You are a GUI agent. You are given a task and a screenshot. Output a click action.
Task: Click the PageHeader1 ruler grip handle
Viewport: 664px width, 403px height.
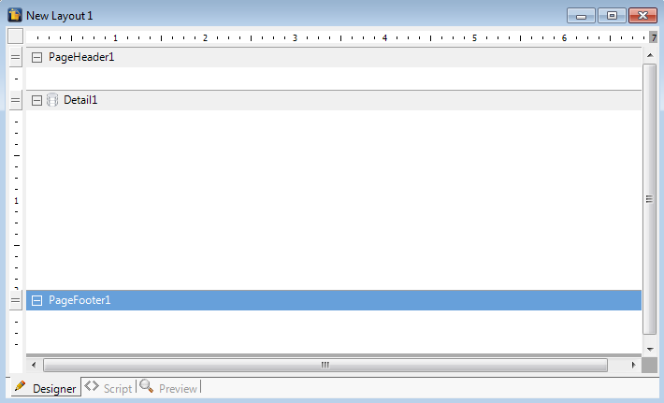[16, 57]
